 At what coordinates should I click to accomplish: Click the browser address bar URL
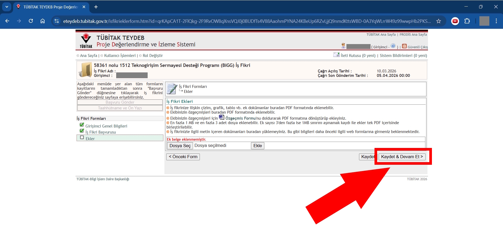pos(247,21)
